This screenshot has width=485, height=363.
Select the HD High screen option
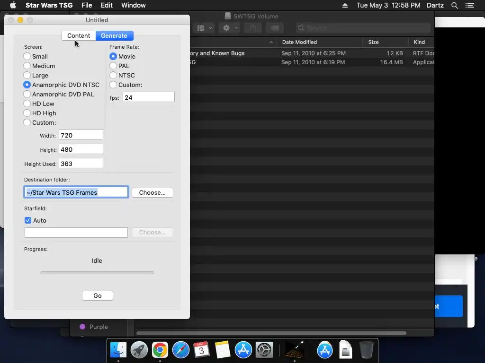click(x=40, y=113)
